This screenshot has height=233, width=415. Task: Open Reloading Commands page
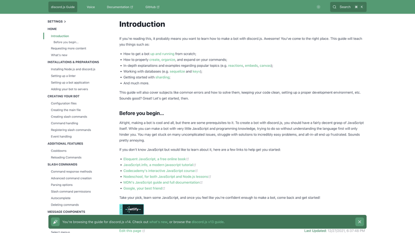(x=66, y=157)
